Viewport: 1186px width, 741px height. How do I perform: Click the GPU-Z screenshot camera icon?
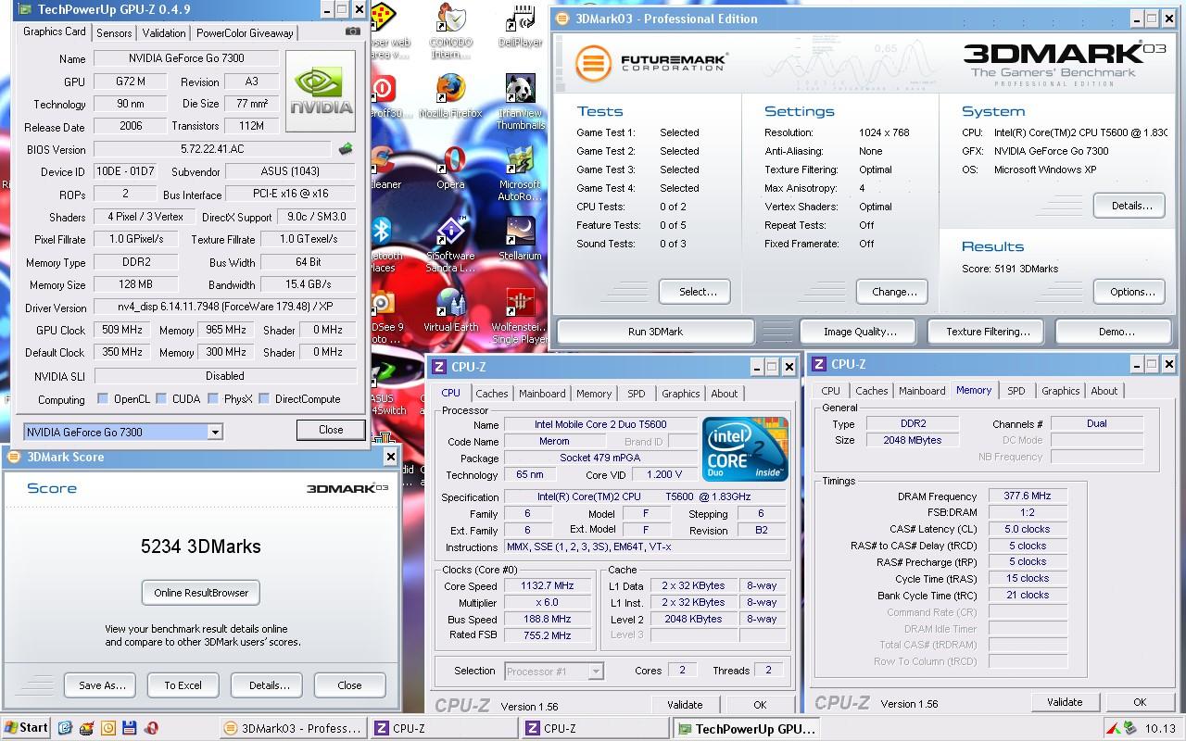point(353,31)
